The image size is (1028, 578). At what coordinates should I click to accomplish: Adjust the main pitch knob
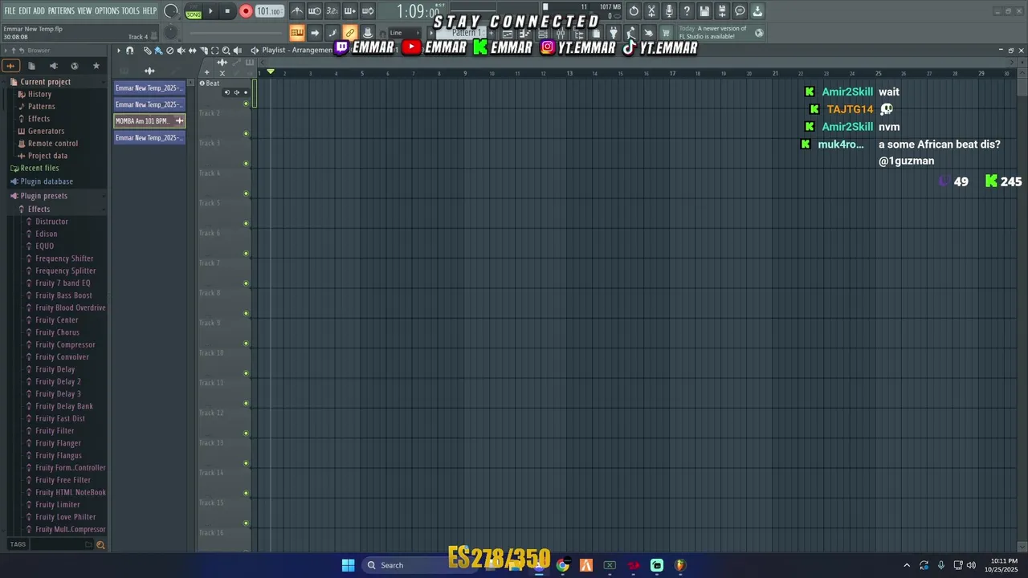coord(171,33)
